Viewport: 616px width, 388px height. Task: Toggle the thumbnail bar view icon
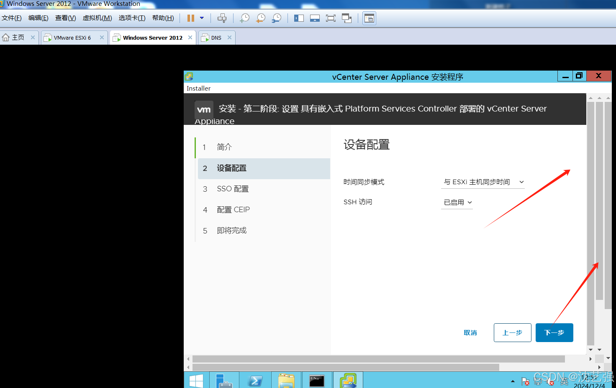coord(315,18)
